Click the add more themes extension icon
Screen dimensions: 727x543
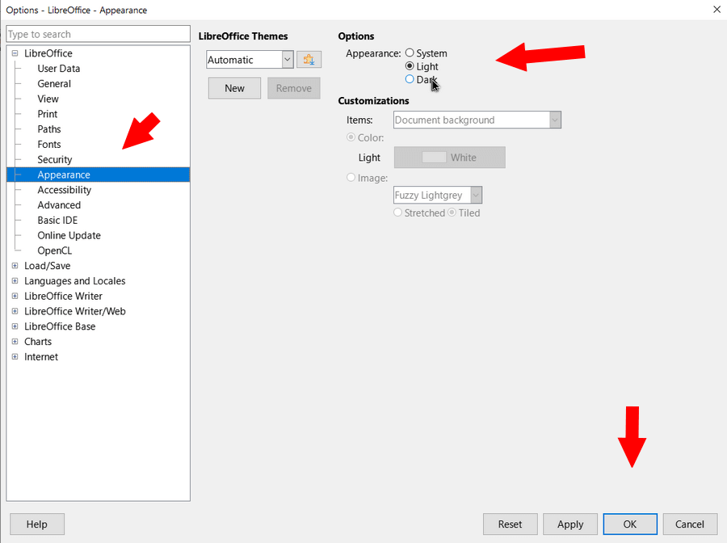coord(309,59)
